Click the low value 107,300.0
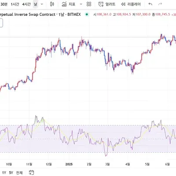 [x=143, y=15]
